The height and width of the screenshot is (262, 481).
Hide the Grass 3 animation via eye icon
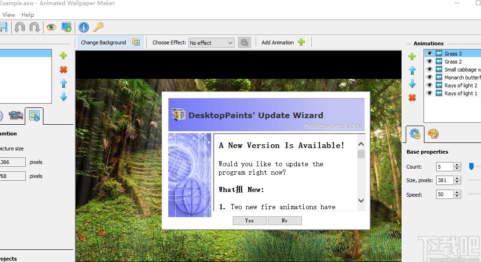[x=429, y=54]
